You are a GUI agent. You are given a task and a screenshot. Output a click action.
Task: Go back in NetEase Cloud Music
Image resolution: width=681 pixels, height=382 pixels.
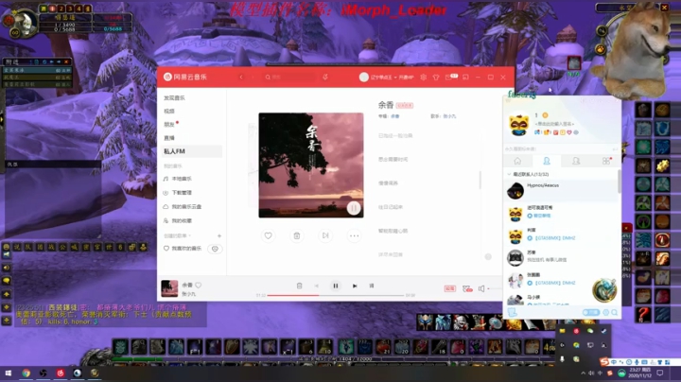pyautogui.click(x=241, y=78)
